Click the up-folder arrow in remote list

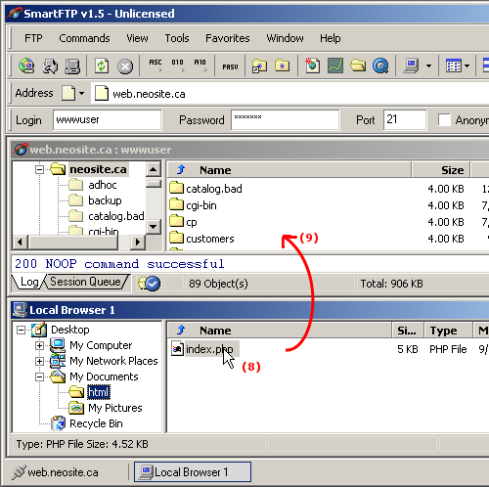point(181,169)
